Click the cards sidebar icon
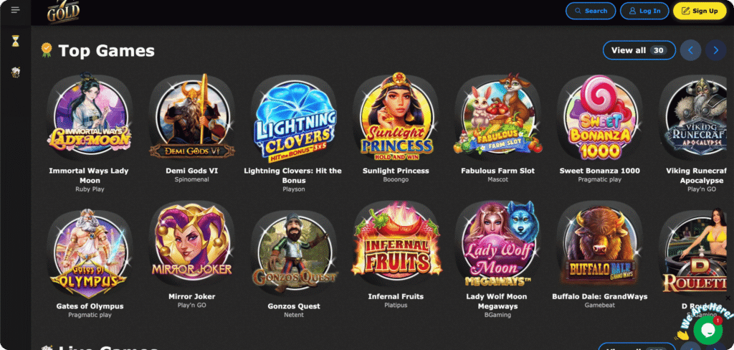 click(x=16, y=72)
